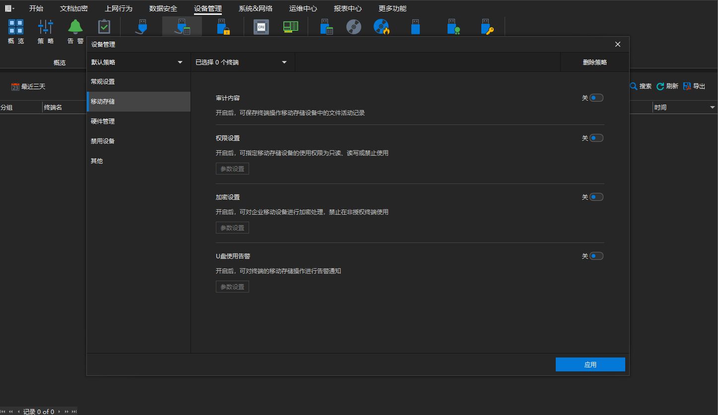Open the 开始 menu tab
718x415 pixels.
36,8
